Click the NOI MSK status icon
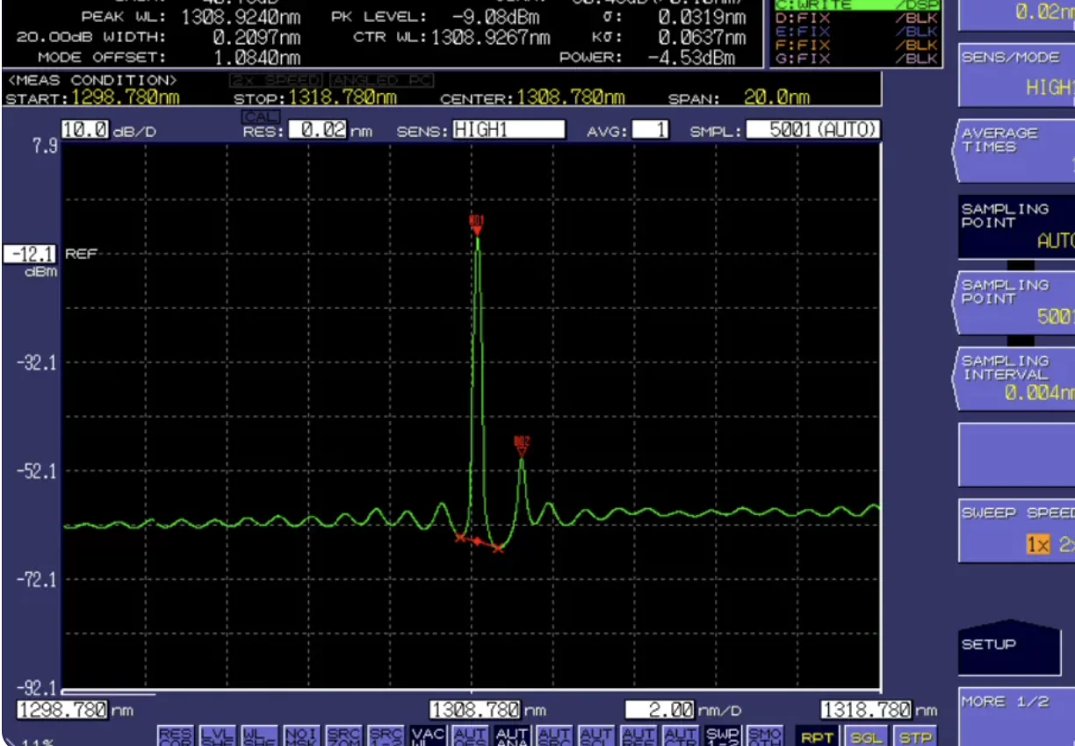The height and width of the screenshot is (746, 1075). [x=301, y=735]
